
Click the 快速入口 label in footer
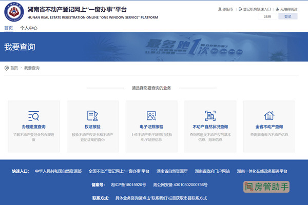click(x=21, y=171)
